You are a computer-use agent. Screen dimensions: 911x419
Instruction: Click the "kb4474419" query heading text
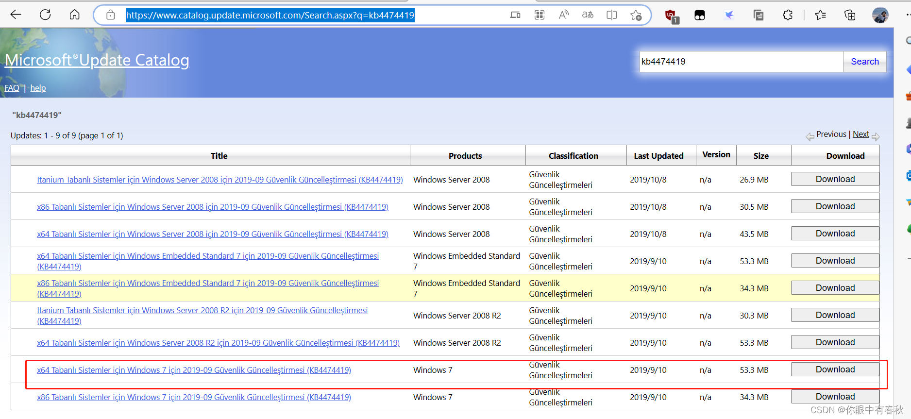[x=37, y=115]
